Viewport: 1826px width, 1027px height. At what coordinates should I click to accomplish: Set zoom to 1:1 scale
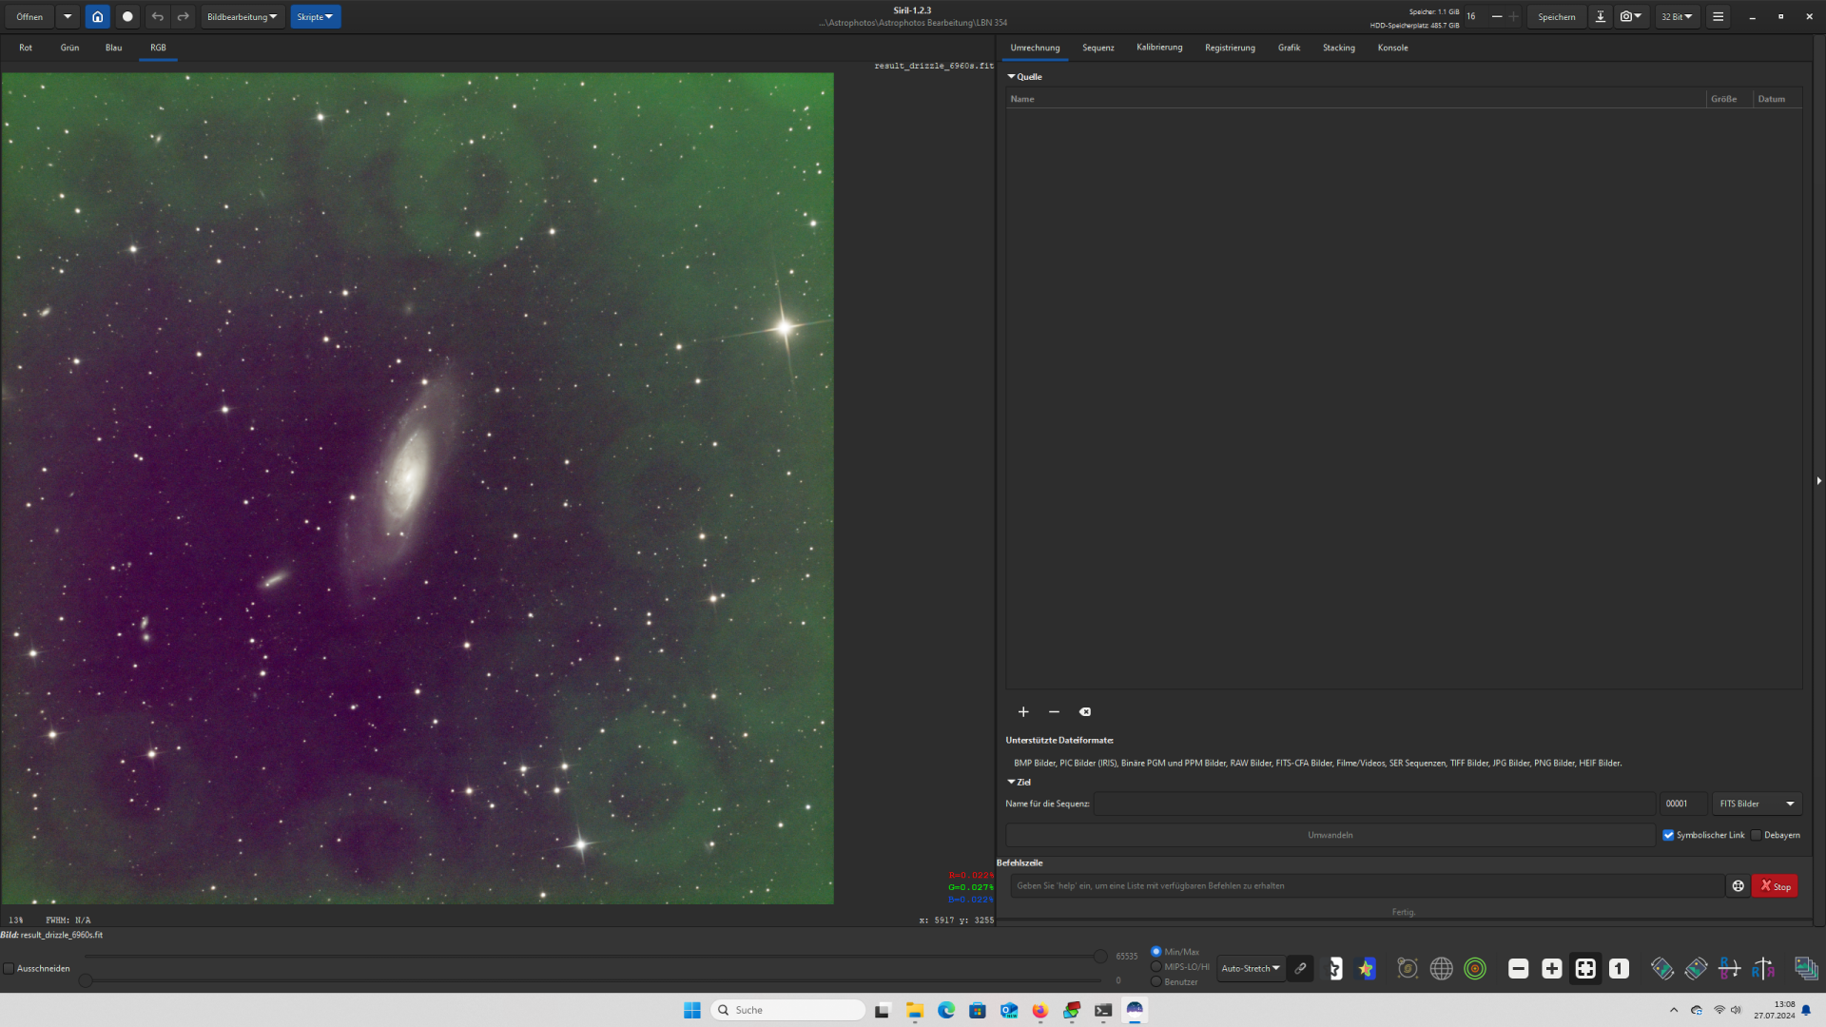click(x=1619, y=968)
